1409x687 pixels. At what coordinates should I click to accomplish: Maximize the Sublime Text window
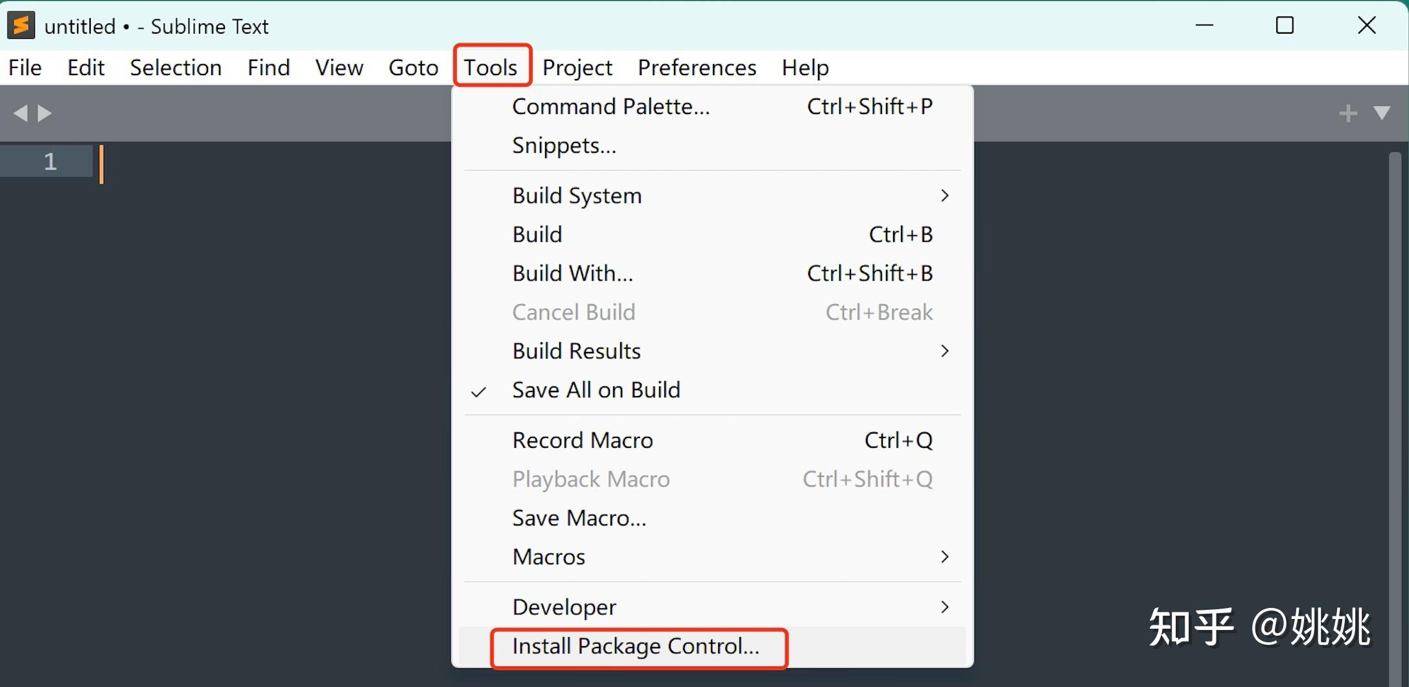[1285, 26]
